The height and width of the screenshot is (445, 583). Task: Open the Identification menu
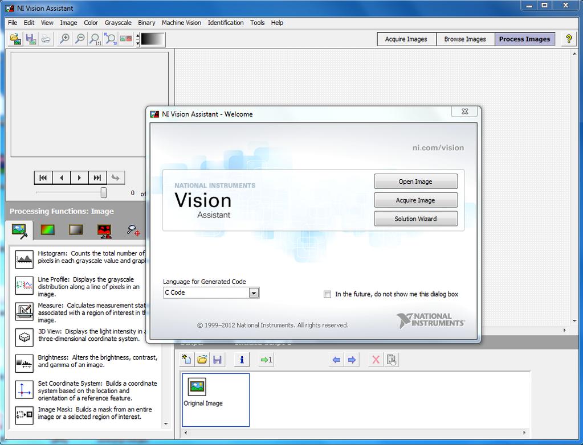(x=226, y=23)
